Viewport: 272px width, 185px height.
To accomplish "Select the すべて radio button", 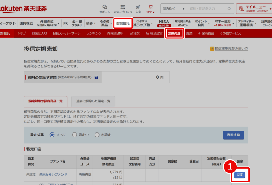I will (x=52, y=134).
